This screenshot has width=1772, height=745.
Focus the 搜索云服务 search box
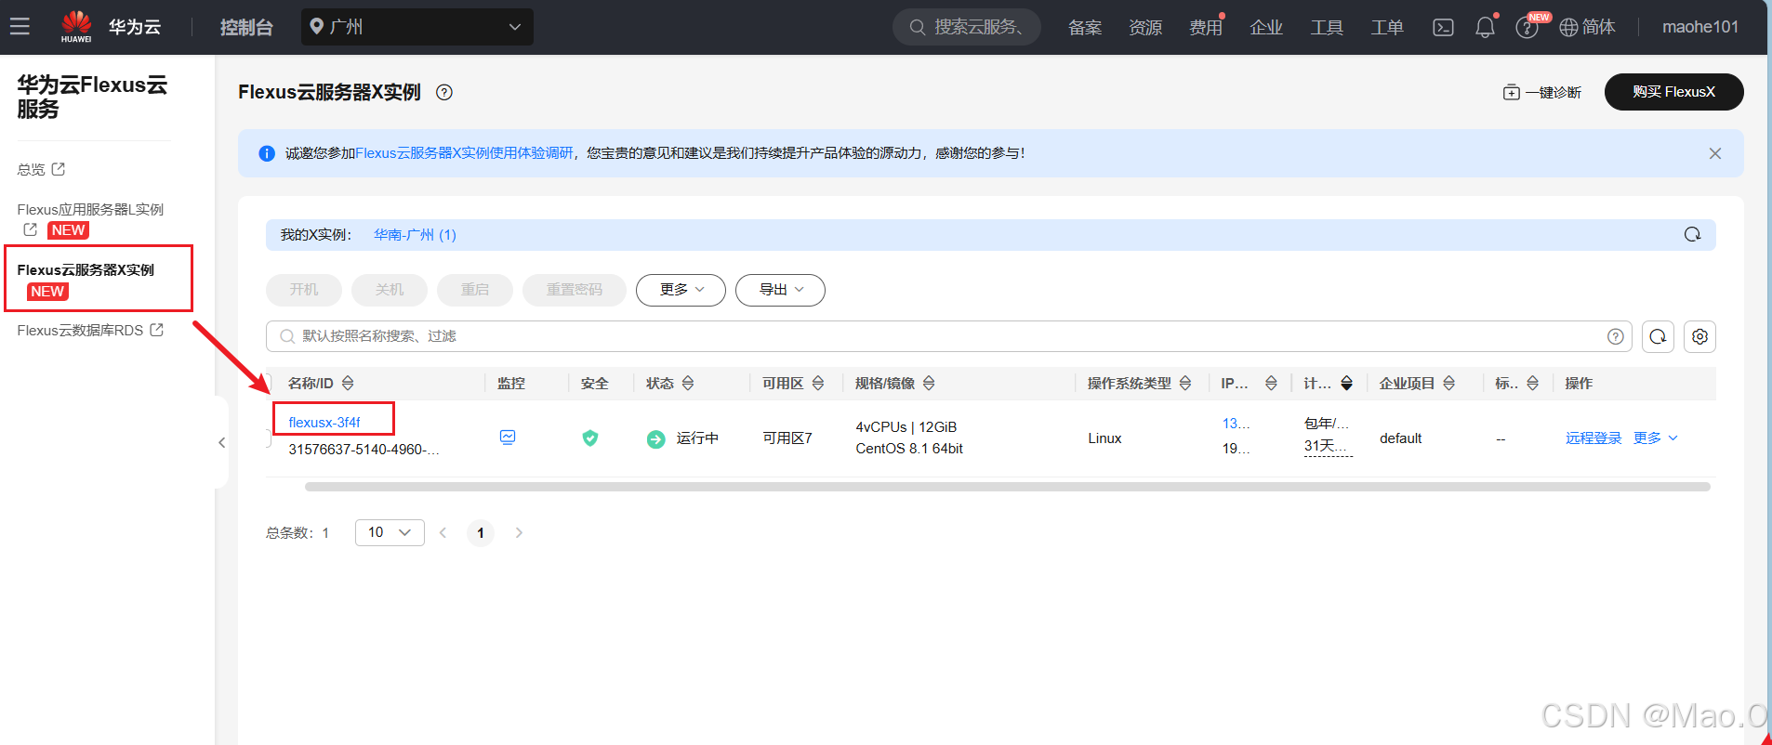pos(967,27)
